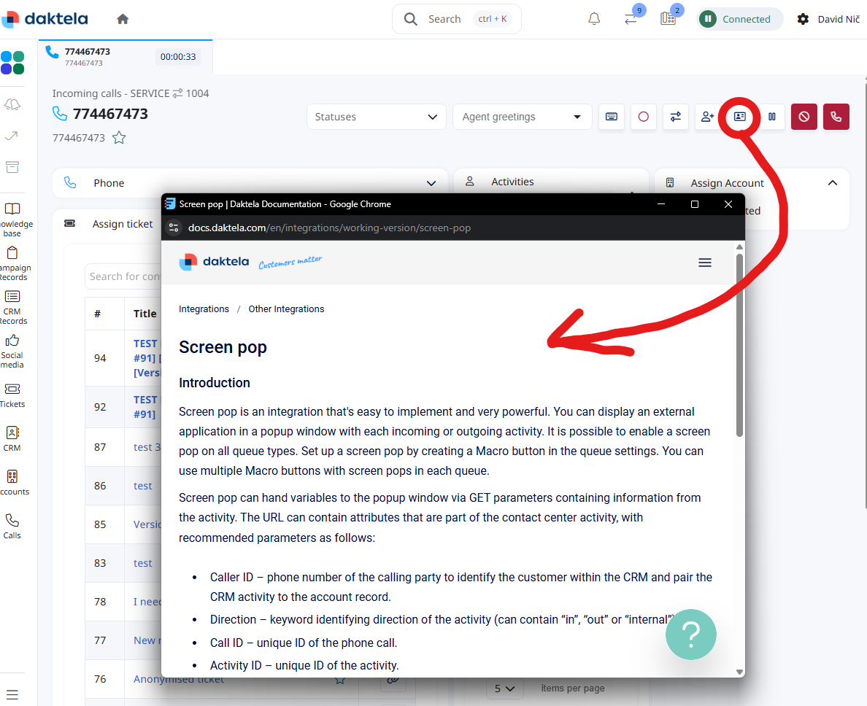Open the dialpad keyboard icon
This screenshot has width=867, height=706.
611,117
